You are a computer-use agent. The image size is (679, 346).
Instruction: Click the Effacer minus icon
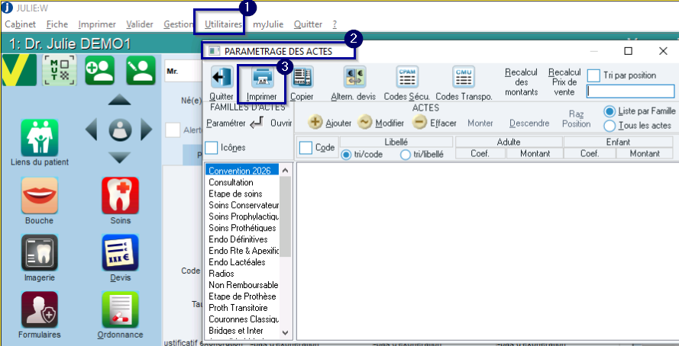tap(419, 123)
